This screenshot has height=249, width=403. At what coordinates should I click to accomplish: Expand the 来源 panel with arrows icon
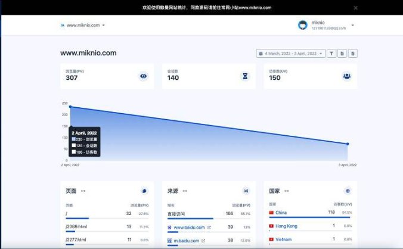pos(184,191)
